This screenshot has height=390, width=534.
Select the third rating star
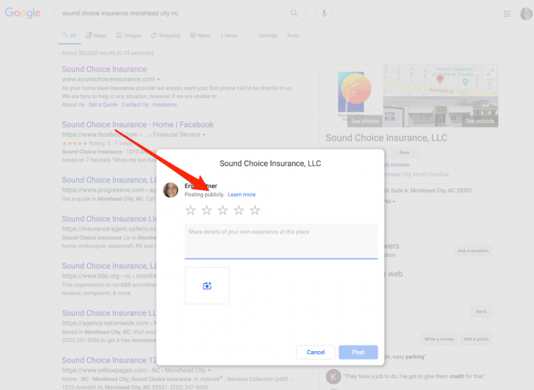[222, 211]
